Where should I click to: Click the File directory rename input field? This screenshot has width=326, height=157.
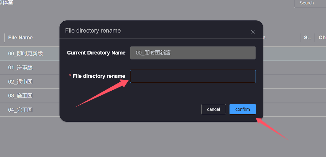tap(193, 76)
